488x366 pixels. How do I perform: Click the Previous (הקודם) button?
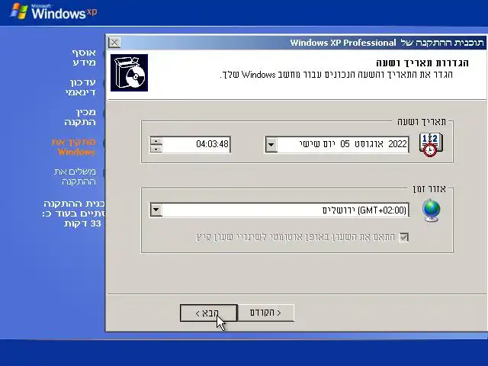pyautogui.click(x=265, y=313)
